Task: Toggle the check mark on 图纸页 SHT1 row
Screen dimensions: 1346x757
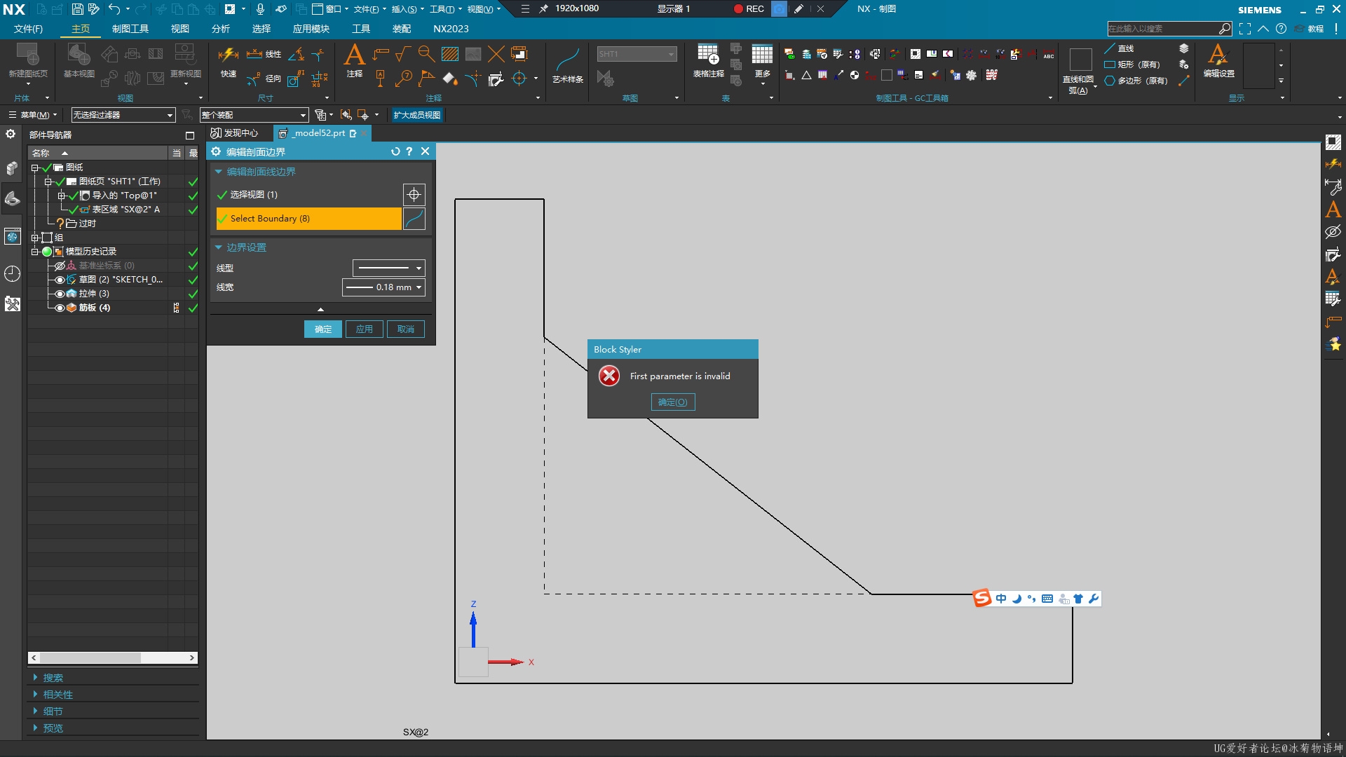Action: tap(60, 182)
